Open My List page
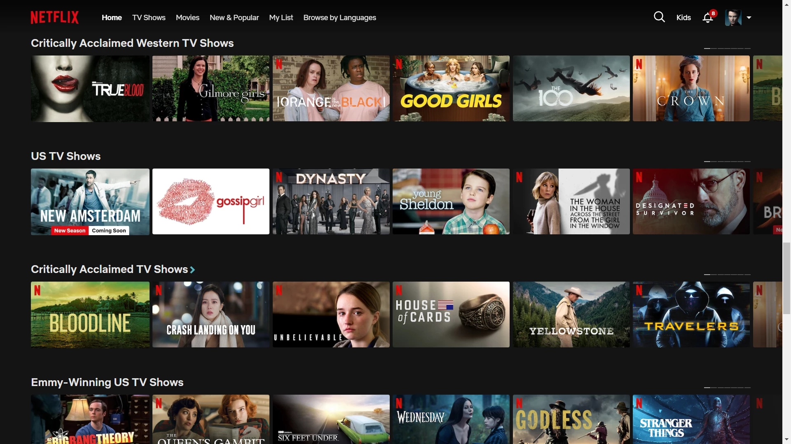 [281, 18]
